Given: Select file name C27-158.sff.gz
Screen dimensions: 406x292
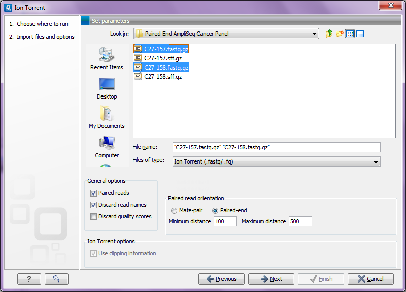Looking at the screenshot, I should [x=163, y=77].
